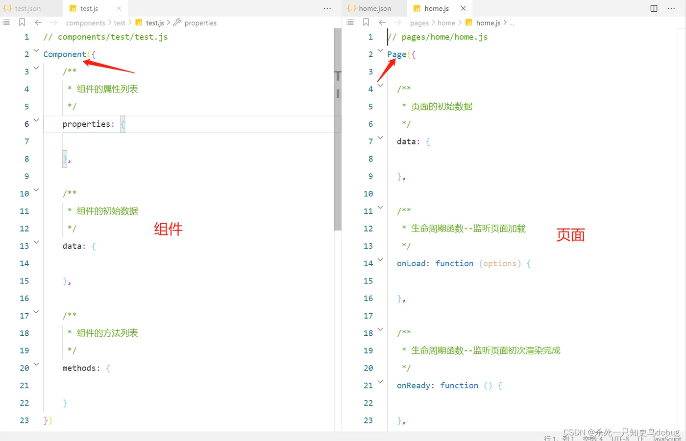This screenshot has height=441, width=686.
Task: Click the split editor icon
Action: pos(654,8)
